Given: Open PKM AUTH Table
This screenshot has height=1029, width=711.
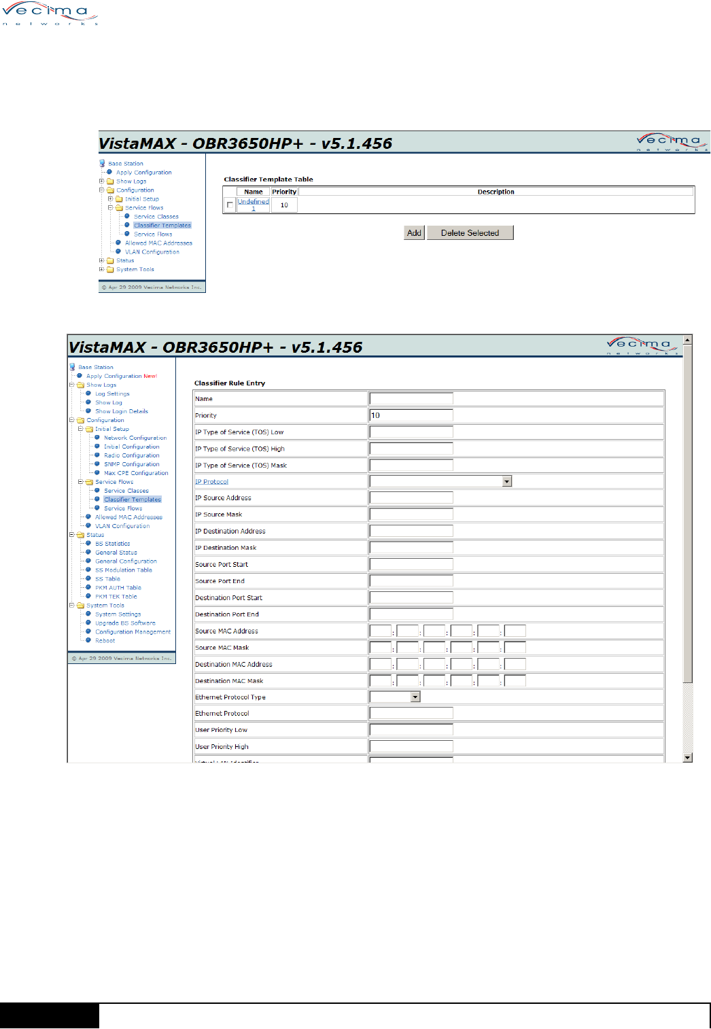Looking at the screenshot, I should [x=118, y=588].
